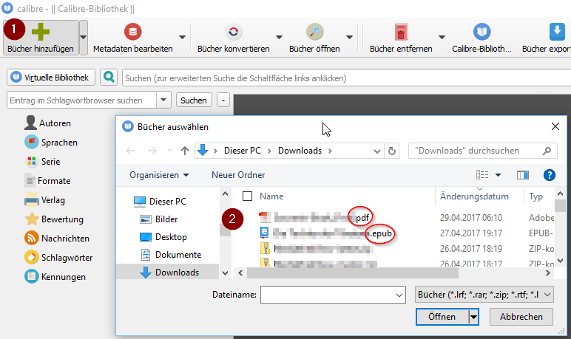Refresh the Downloads folder listing

[392, 151]
